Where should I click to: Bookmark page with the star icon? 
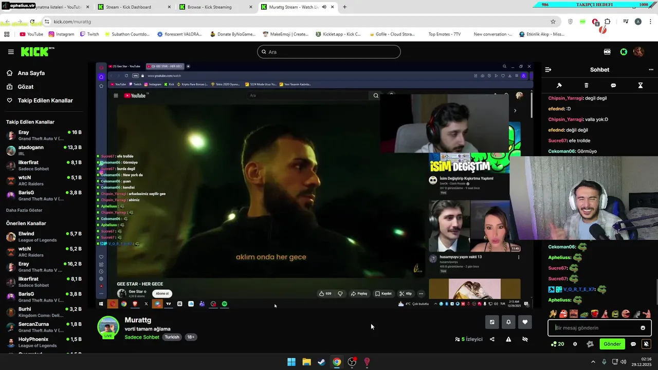click(553, 22)
